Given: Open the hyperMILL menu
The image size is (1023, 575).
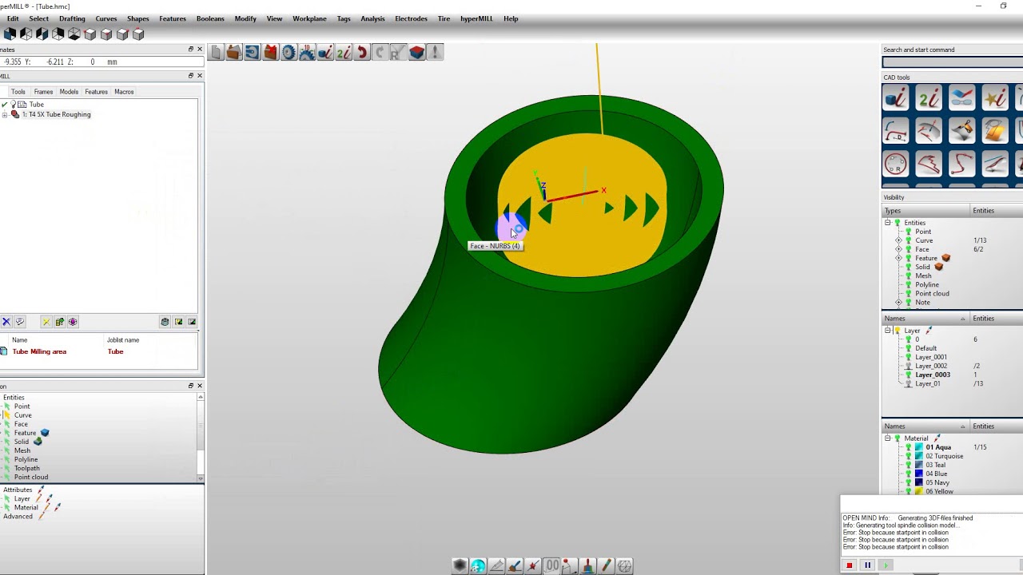Looking at the screenshot, I should [476, 18].
